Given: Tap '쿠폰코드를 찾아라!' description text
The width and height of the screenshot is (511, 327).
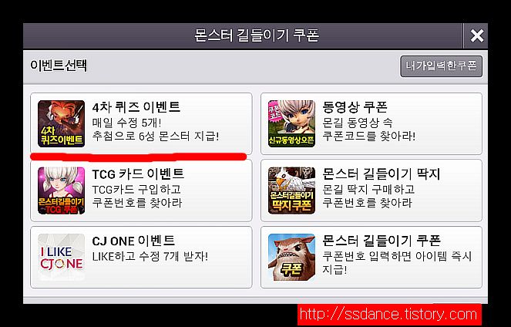Looking at the screenshot, I should coord(369,136).
